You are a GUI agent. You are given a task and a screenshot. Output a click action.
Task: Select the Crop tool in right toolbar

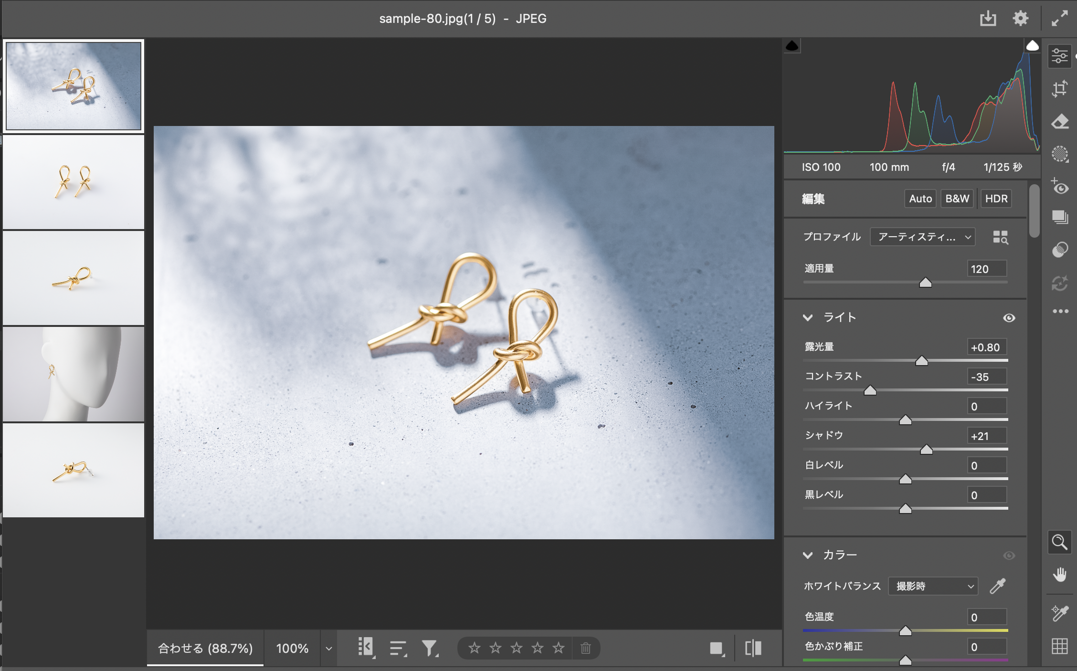[x=1059, y=89]
